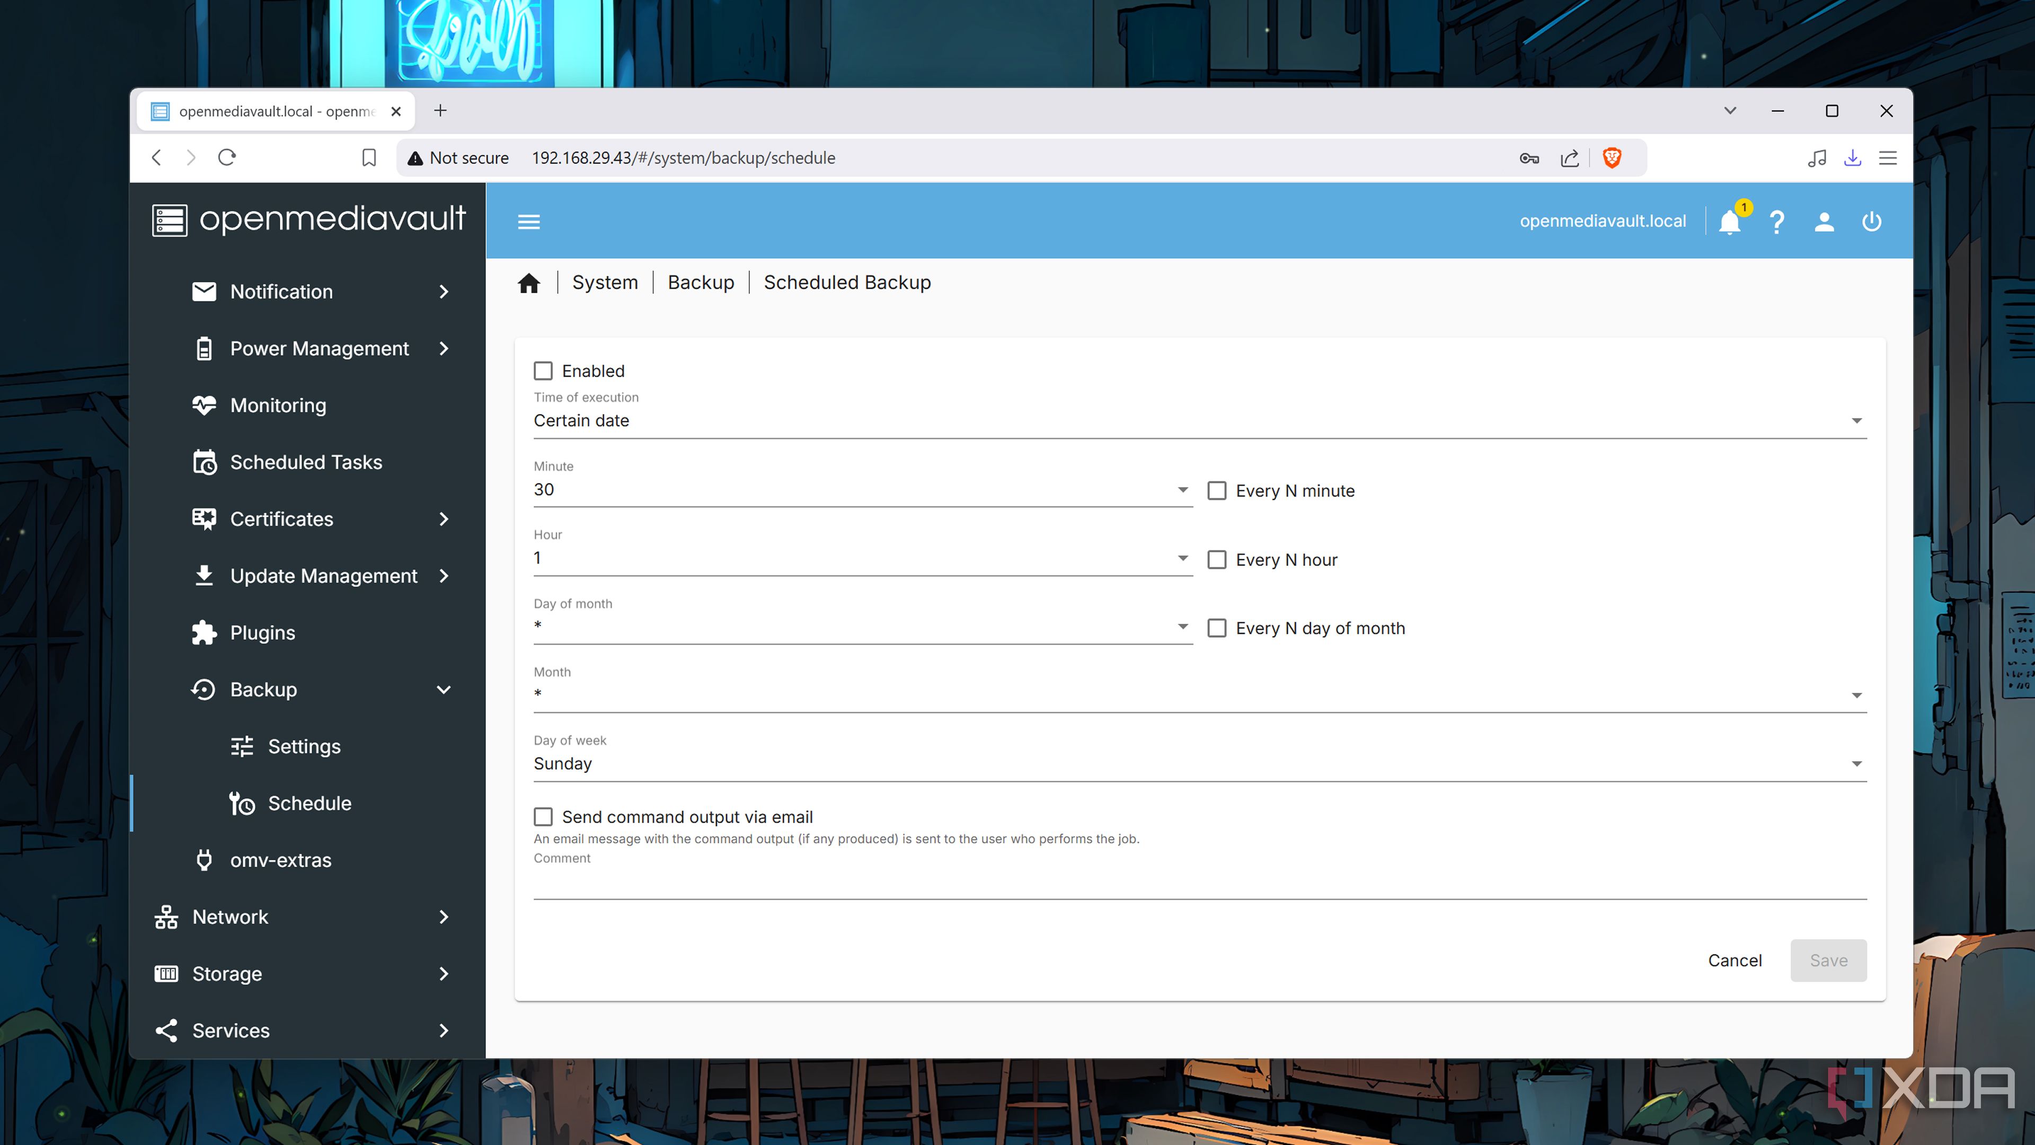This screenshot has height=1145, width=2035.
Task: Open the user account icon
Action: point(1824,221)
